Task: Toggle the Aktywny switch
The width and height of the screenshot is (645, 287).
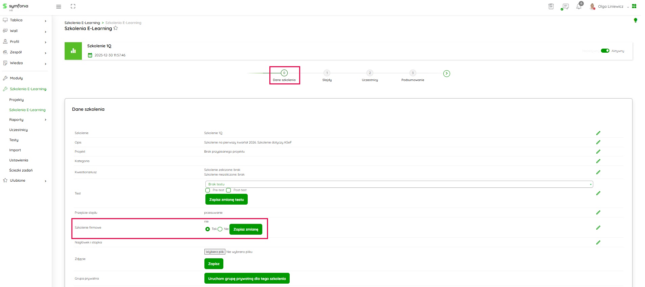Action: (x=605, y=51)
